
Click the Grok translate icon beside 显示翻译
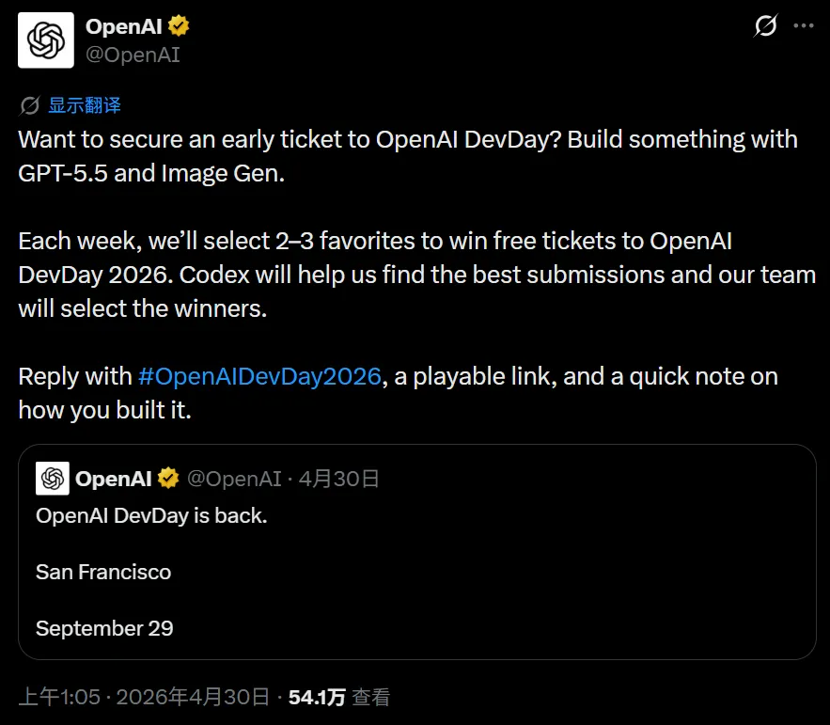pos(30,105)
